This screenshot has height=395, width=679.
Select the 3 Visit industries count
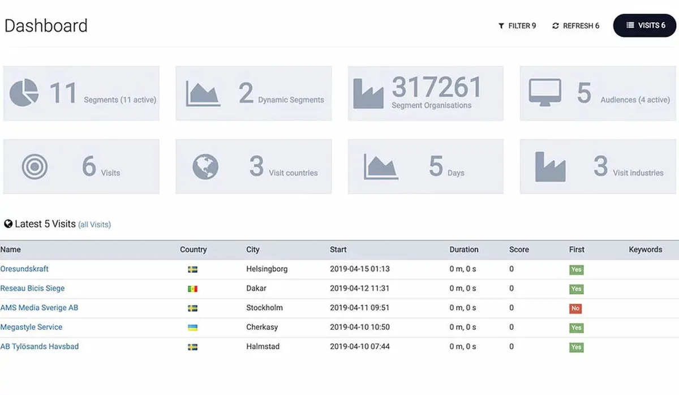pyautogui.click(x=600, y=166)
